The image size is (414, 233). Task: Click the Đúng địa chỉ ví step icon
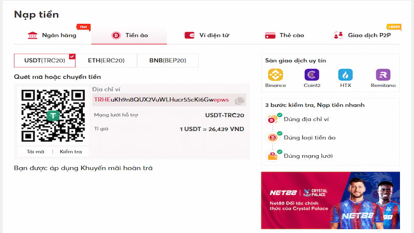pyautogui.click(x=273, y=119)
